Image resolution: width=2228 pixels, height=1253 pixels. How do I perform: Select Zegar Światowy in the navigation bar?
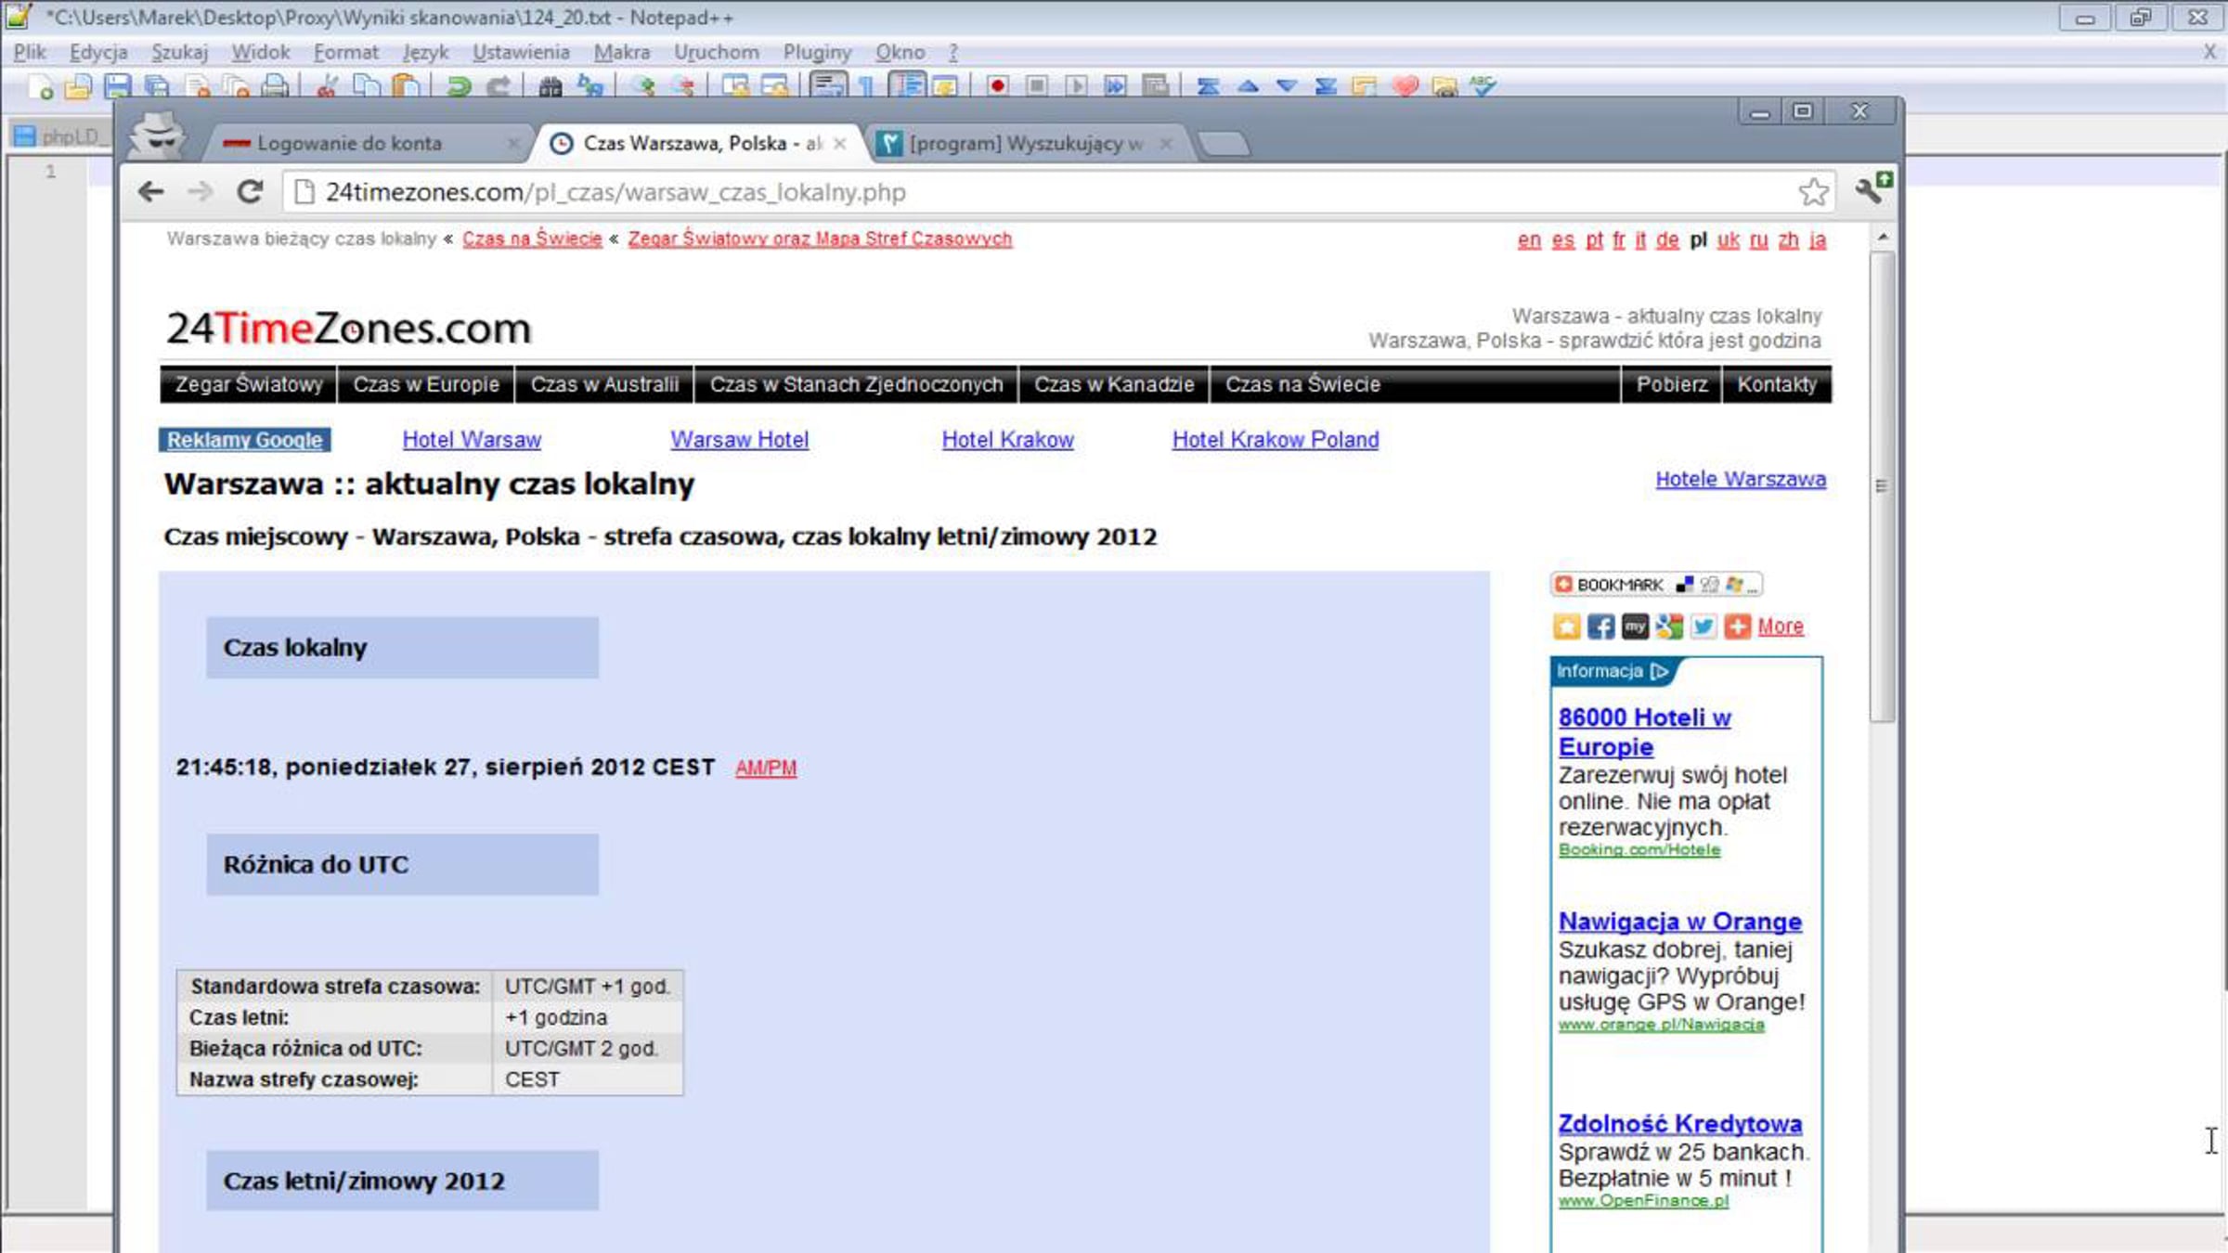tap(249, 384)
